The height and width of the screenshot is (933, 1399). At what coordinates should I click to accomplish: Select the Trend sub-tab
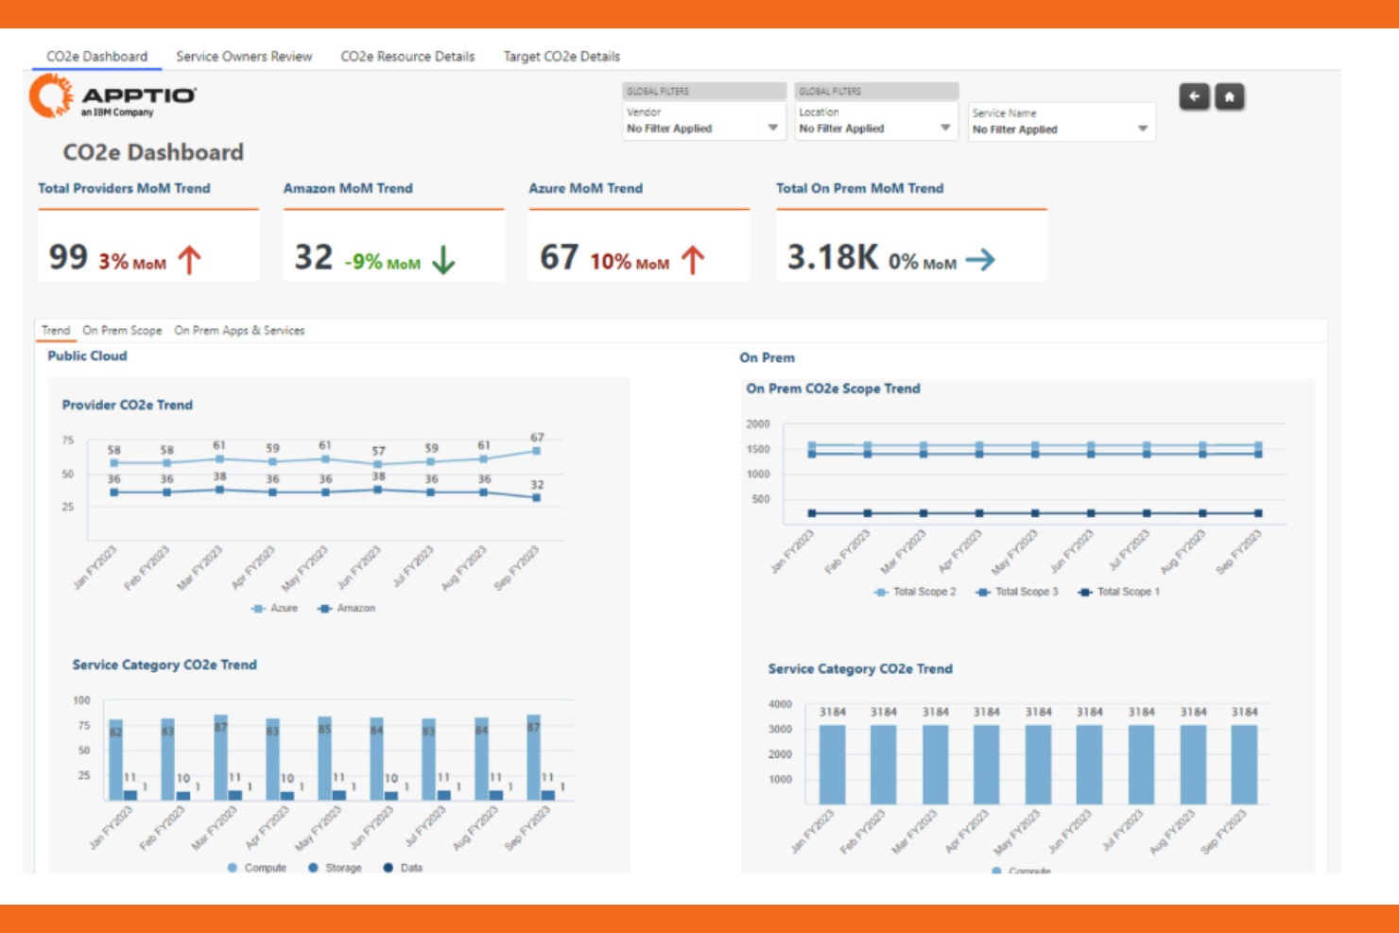point(56,330)
